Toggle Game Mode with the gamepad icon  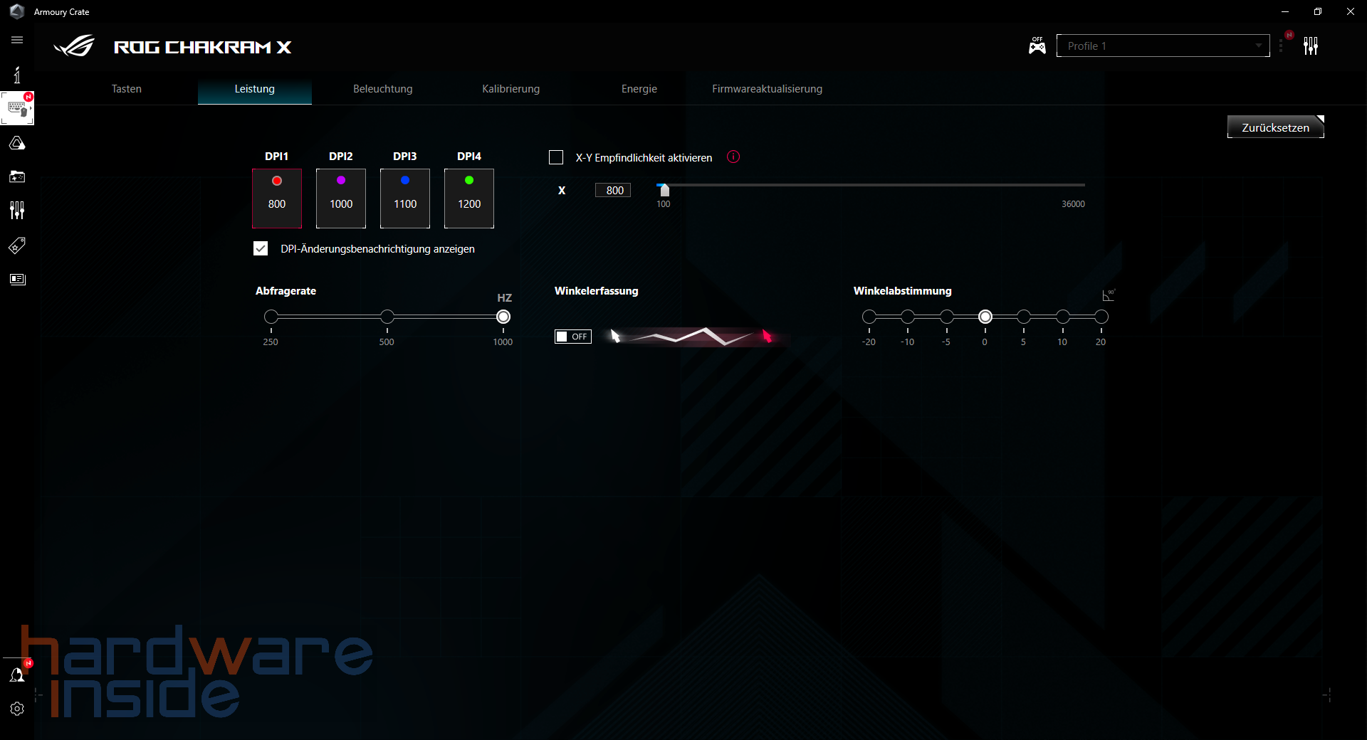point(1037,46)
